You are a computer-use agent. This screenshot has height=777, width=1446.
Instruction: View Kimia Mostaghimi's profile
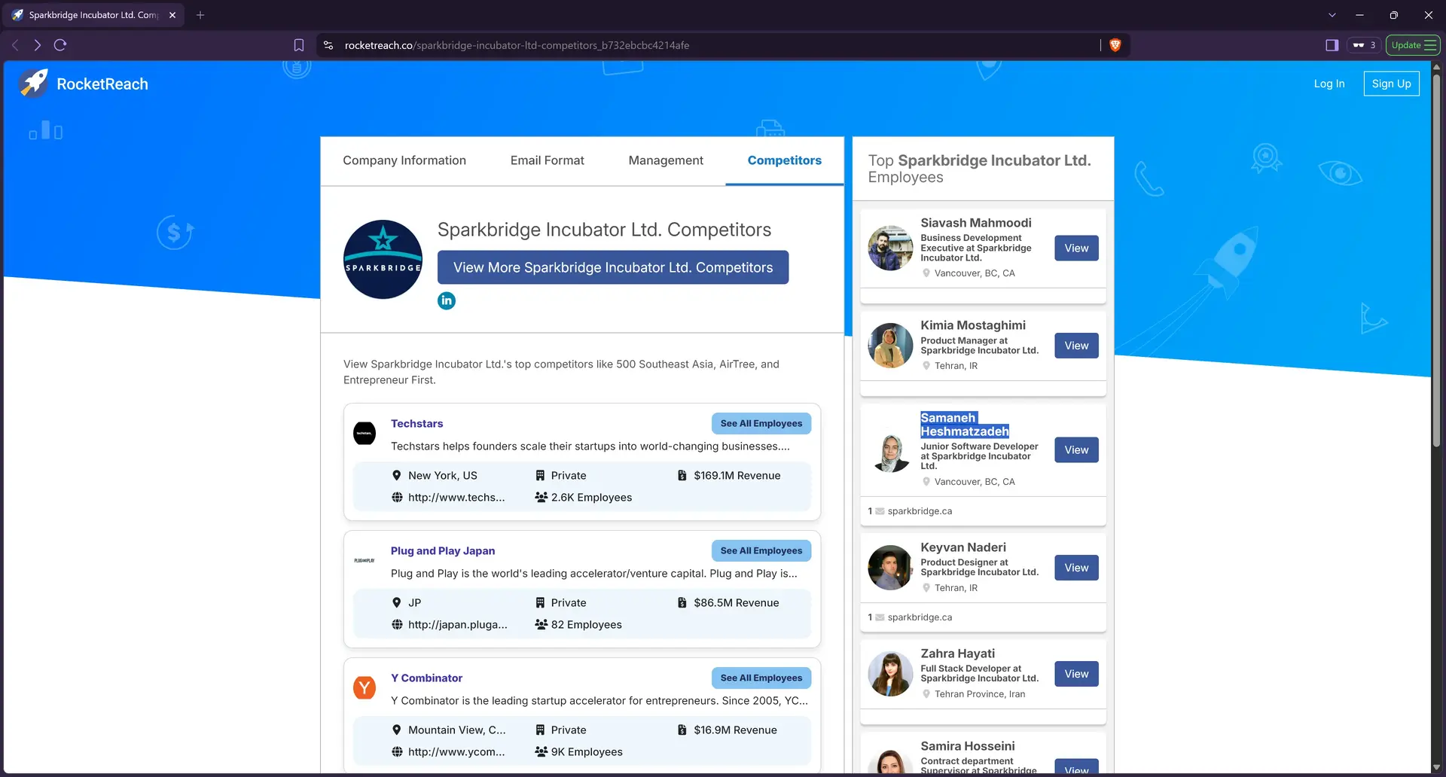pyautogui.click(x=1076, y=346)
